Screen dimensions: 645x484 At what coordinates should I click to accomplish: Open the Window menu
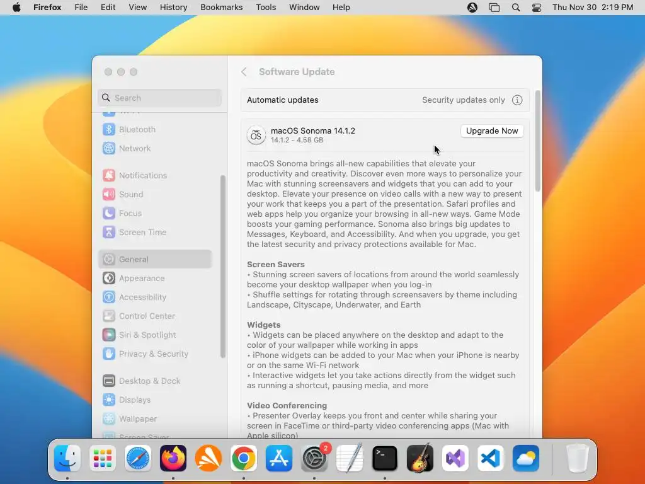pos(304,8)
